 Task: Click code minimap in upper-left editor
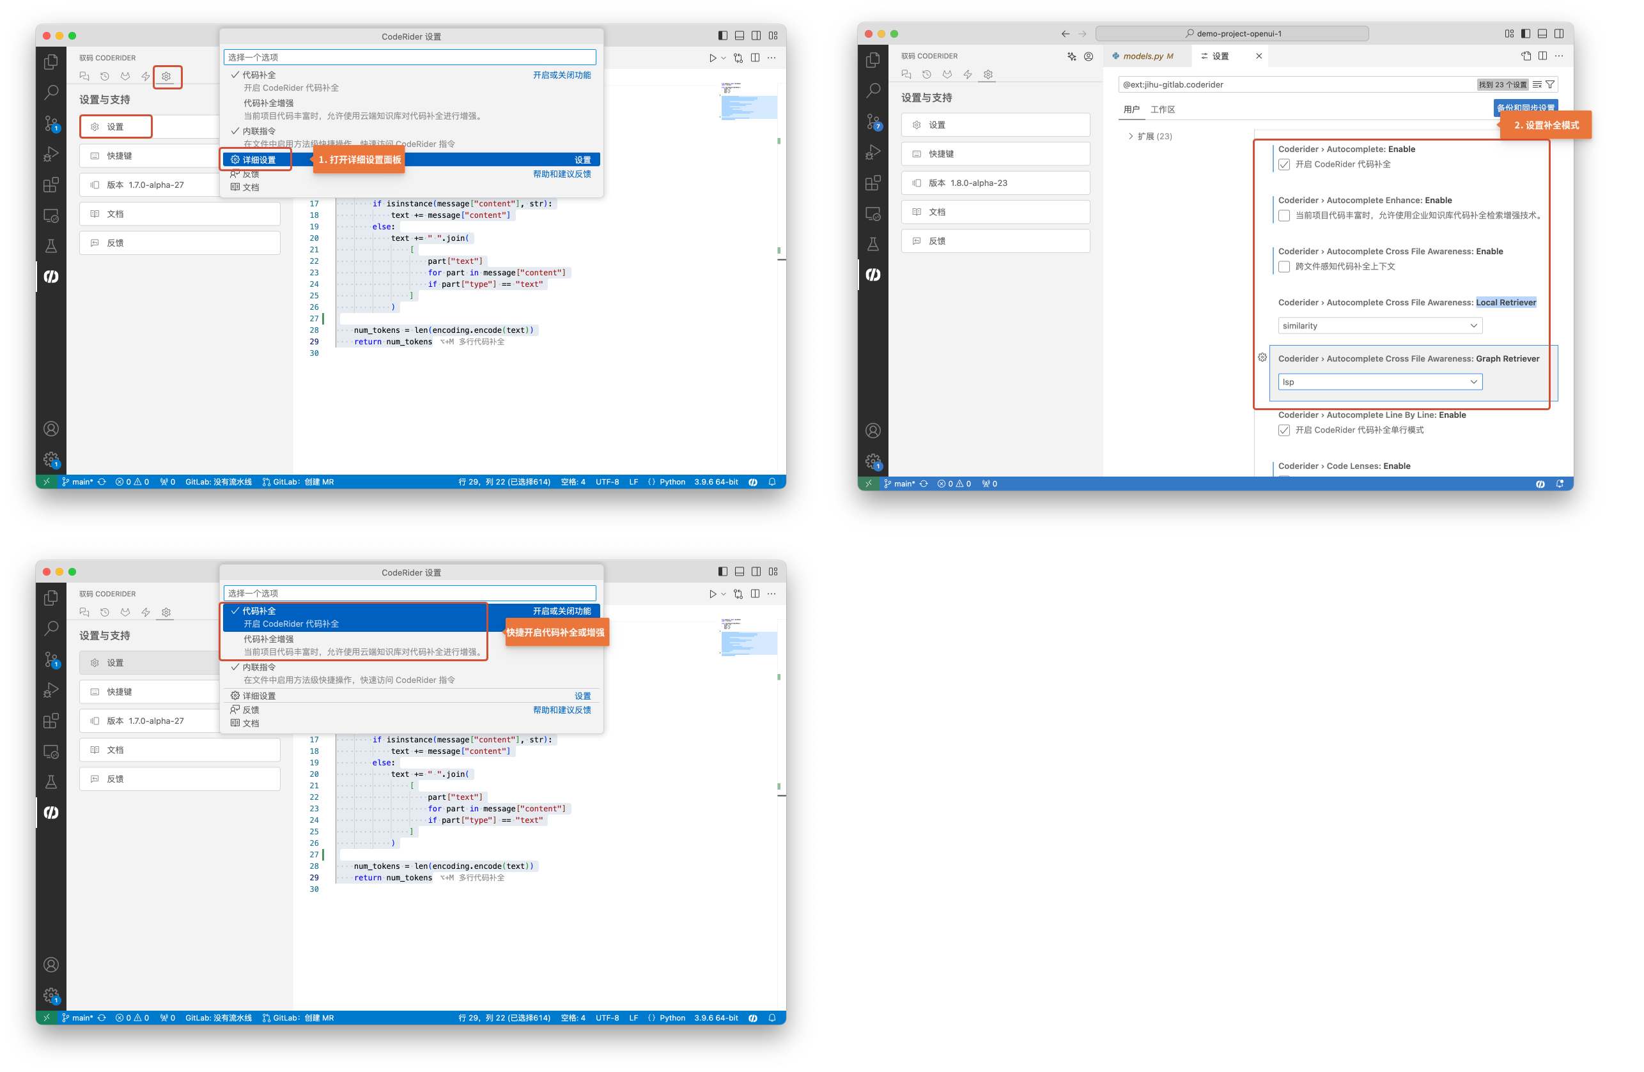click(748, 102)
